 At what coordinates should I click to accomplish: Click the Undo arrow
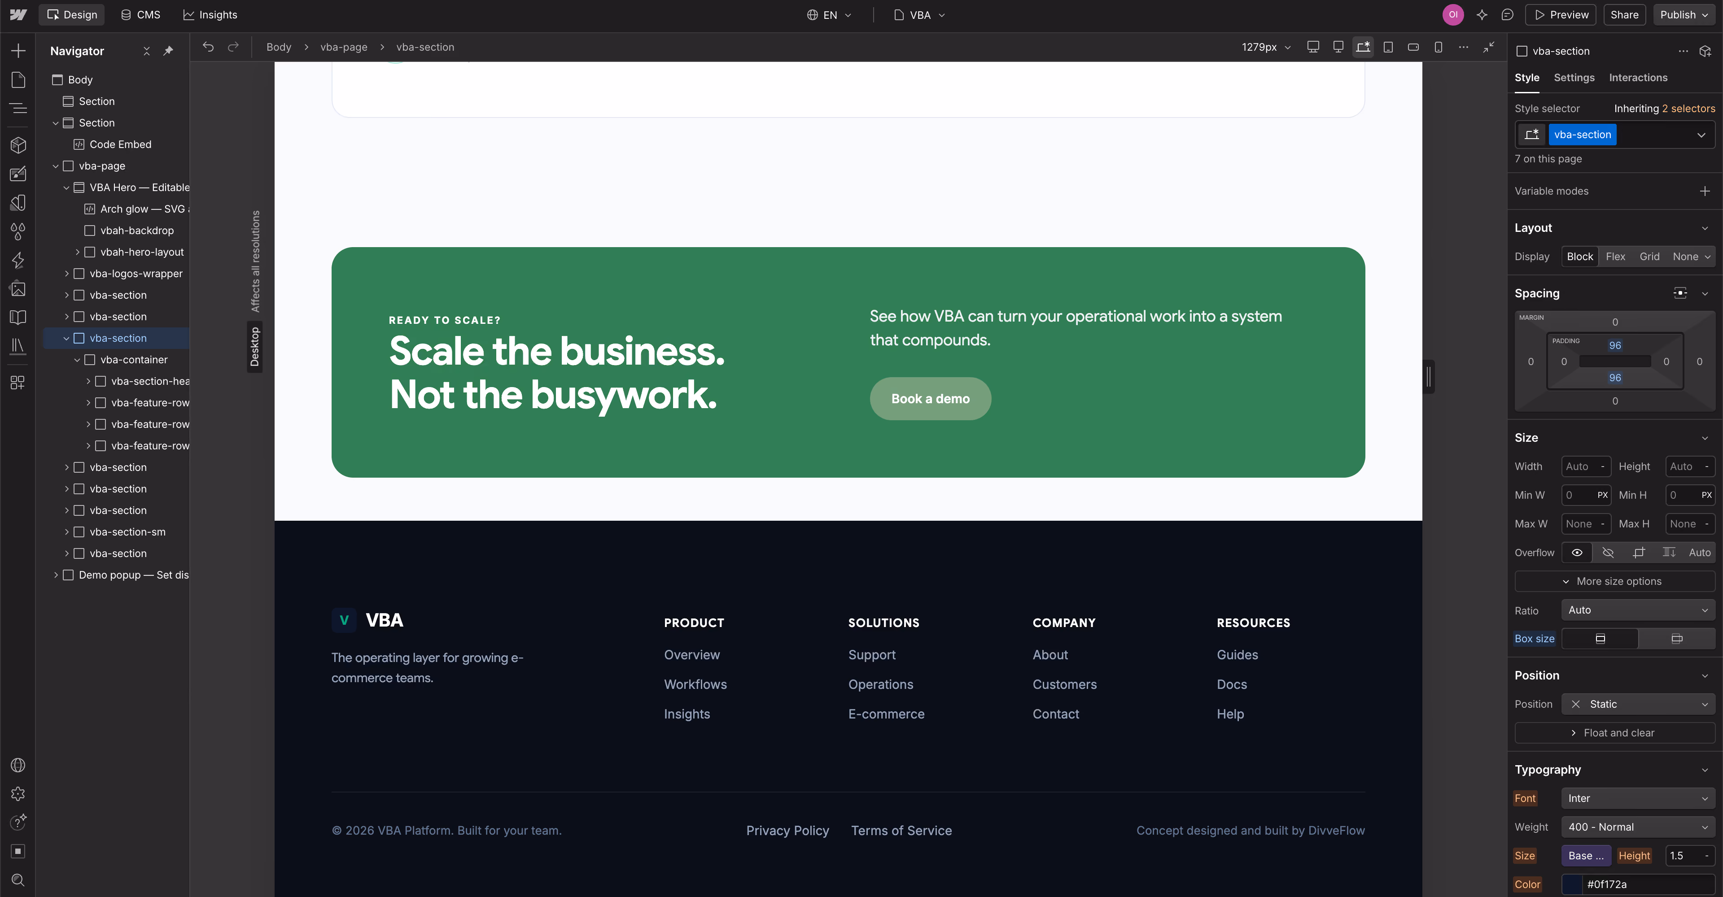[208, 47]
